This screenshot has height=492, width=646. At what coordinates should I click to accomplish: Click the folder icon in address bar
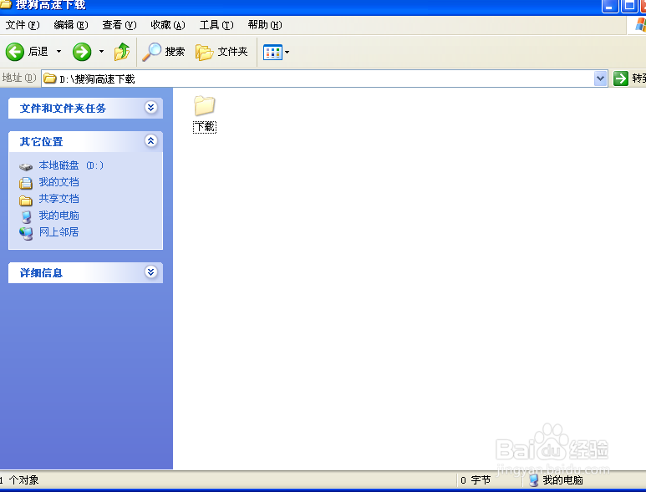pos(50,79)
